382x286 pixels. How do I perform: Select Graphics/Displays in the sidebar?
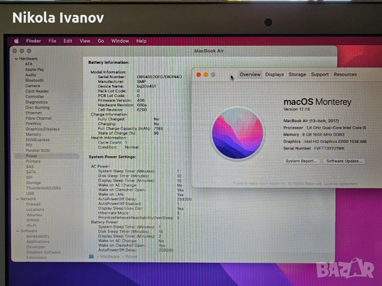pyautogui.click(x=42, y=129)
